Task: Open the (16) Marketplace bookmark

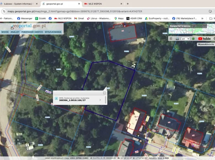Action: 184,18
